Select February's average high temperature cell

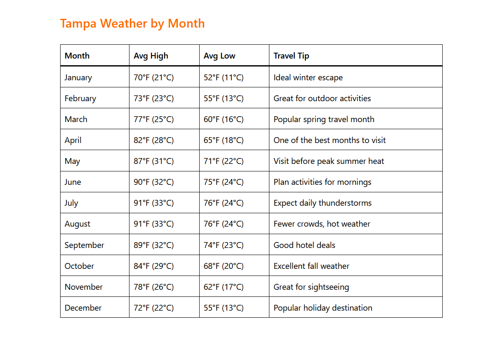(x=154, y=98)
